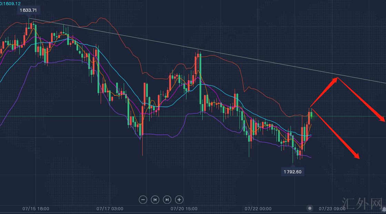
Task: Click the zoom in plus button
Action: [x=179, y=200]
